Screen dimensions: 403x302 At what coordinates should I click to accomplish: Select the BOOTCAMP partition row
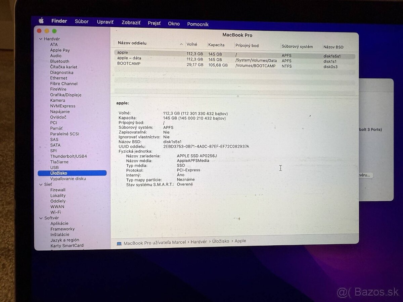point(129,64)
